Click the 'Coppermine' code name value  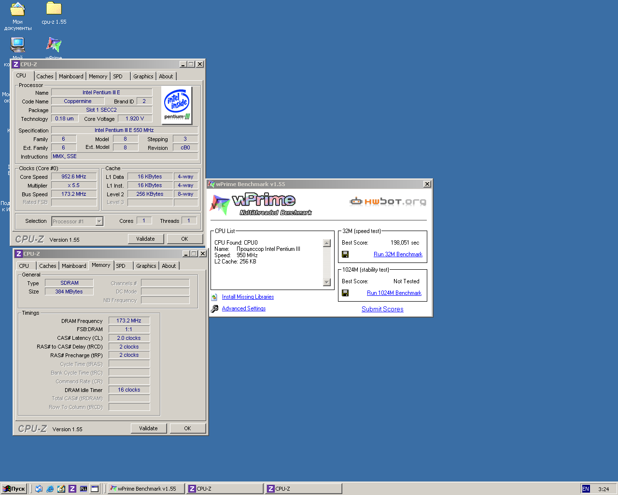78,101
